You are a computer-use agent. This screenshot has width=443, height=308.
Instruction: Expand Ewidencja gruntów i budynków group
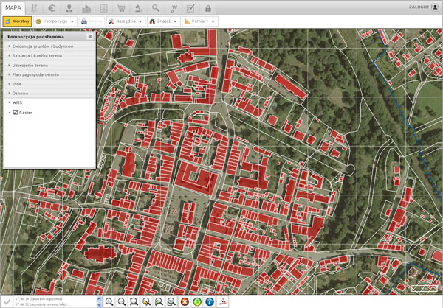click(x=49, y=46)
